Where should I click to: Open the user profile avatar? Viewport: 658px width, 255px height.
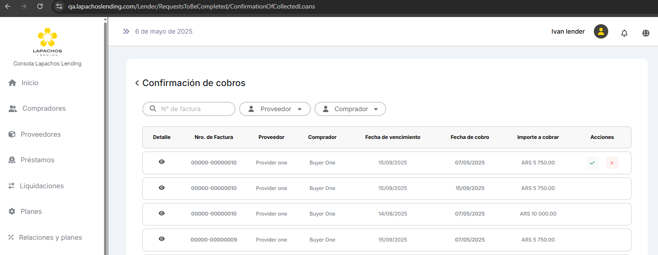click(601, 31)
